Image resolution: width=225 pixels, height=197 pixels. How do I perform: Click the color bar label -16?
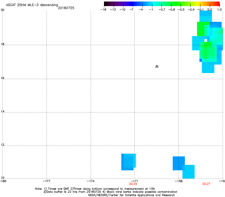tap(103, 10)
